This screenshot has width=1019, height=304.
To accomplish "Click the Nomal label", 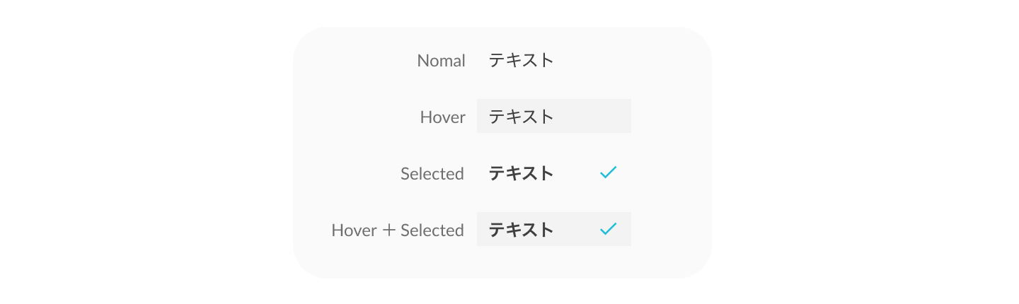I will pos(441,61).
